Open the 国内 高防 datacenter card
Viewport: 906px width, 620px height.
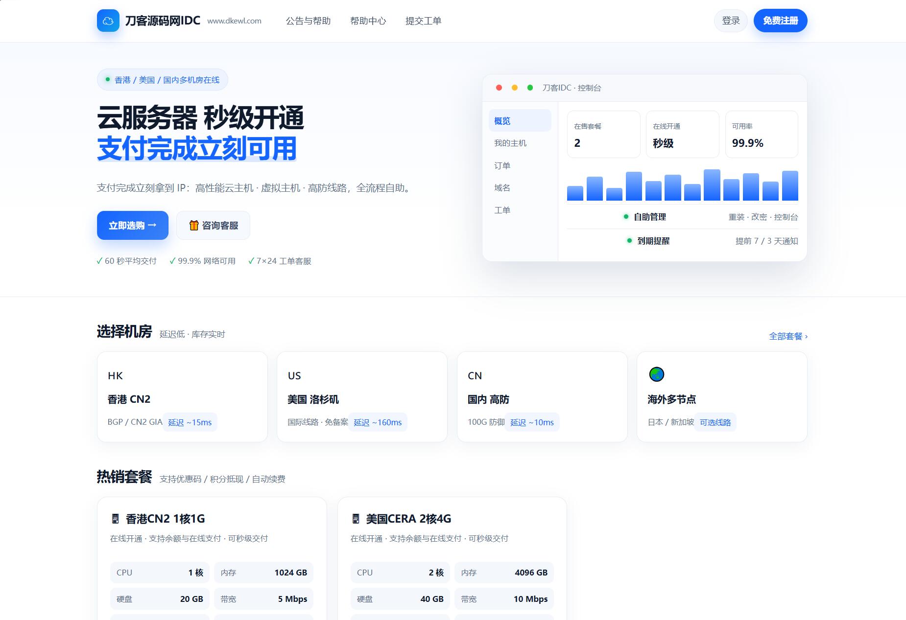click(x=542, y=397)
